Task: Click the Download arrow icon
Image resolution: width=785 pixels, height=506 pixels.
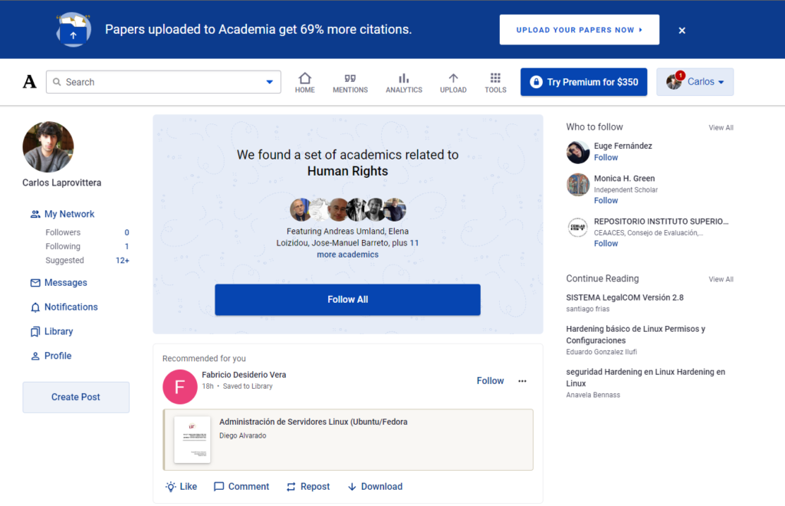Action: (352, 487)
